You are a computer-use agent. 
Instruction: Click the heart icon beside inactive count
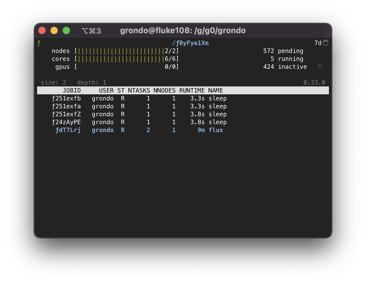click(320, 67)
